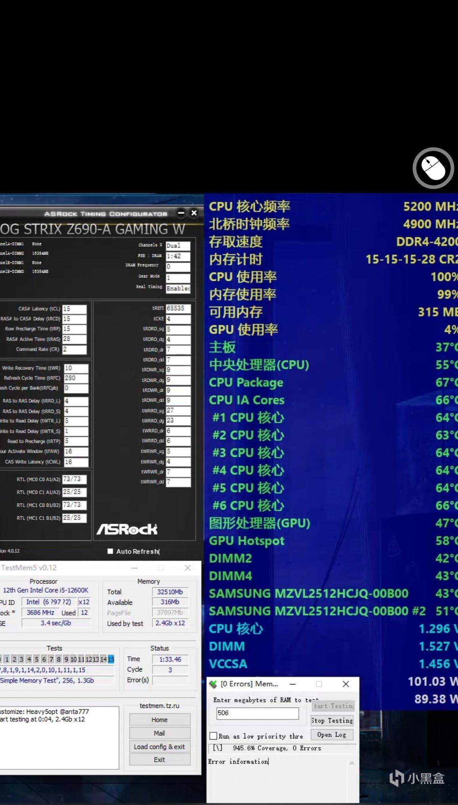Click the tRRD_S value field
Image resolution: width=458 pixels, height=805 pixels.
click(76, 411)
